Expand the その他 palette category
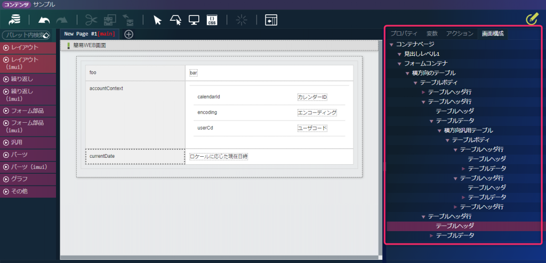This screenshot has height=263, width=546. 28,191
